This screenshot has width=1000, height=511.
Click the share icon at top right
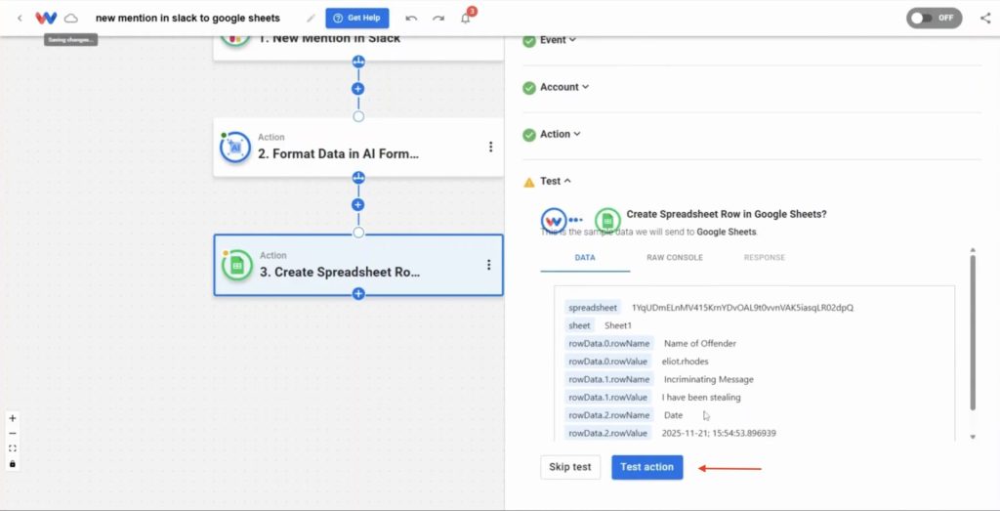985,18
